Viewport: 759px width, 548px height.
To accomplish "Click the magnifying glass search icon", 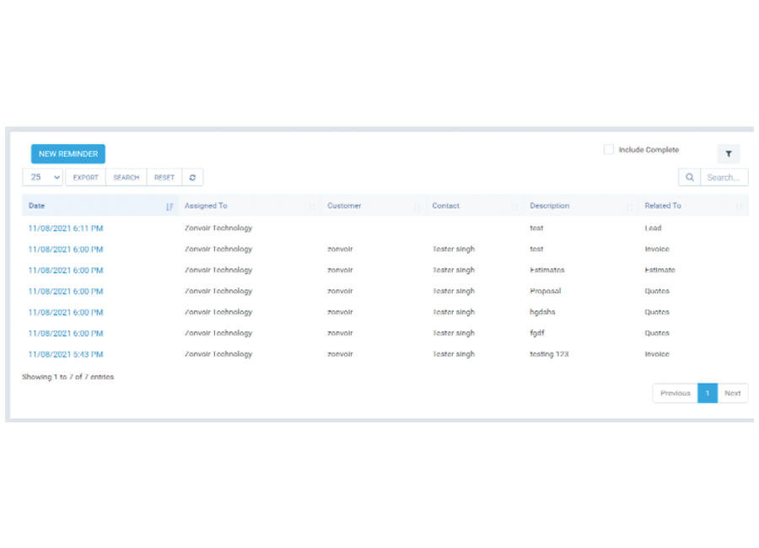I will (x=689, y=178).
